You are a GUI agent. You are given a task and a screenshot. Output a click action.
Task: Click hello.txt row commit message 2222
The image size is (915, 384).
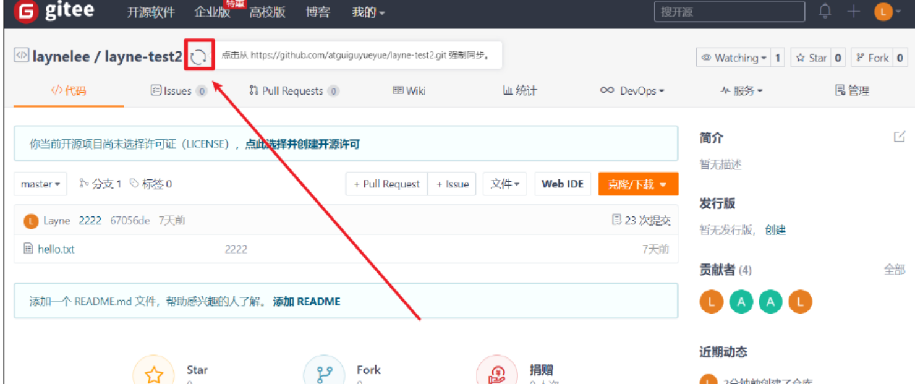tap(236, 249)
